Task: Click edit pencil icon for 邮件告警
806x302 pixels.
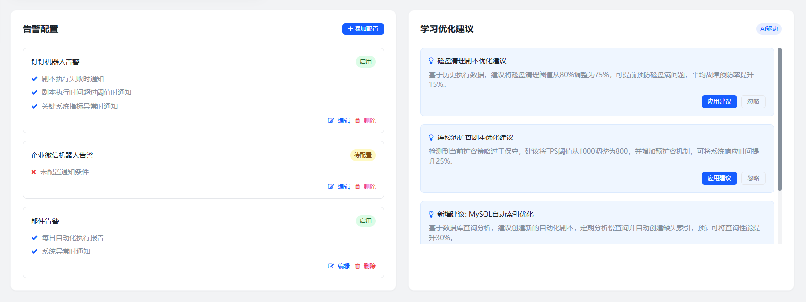Action: [x=331, y=266]
